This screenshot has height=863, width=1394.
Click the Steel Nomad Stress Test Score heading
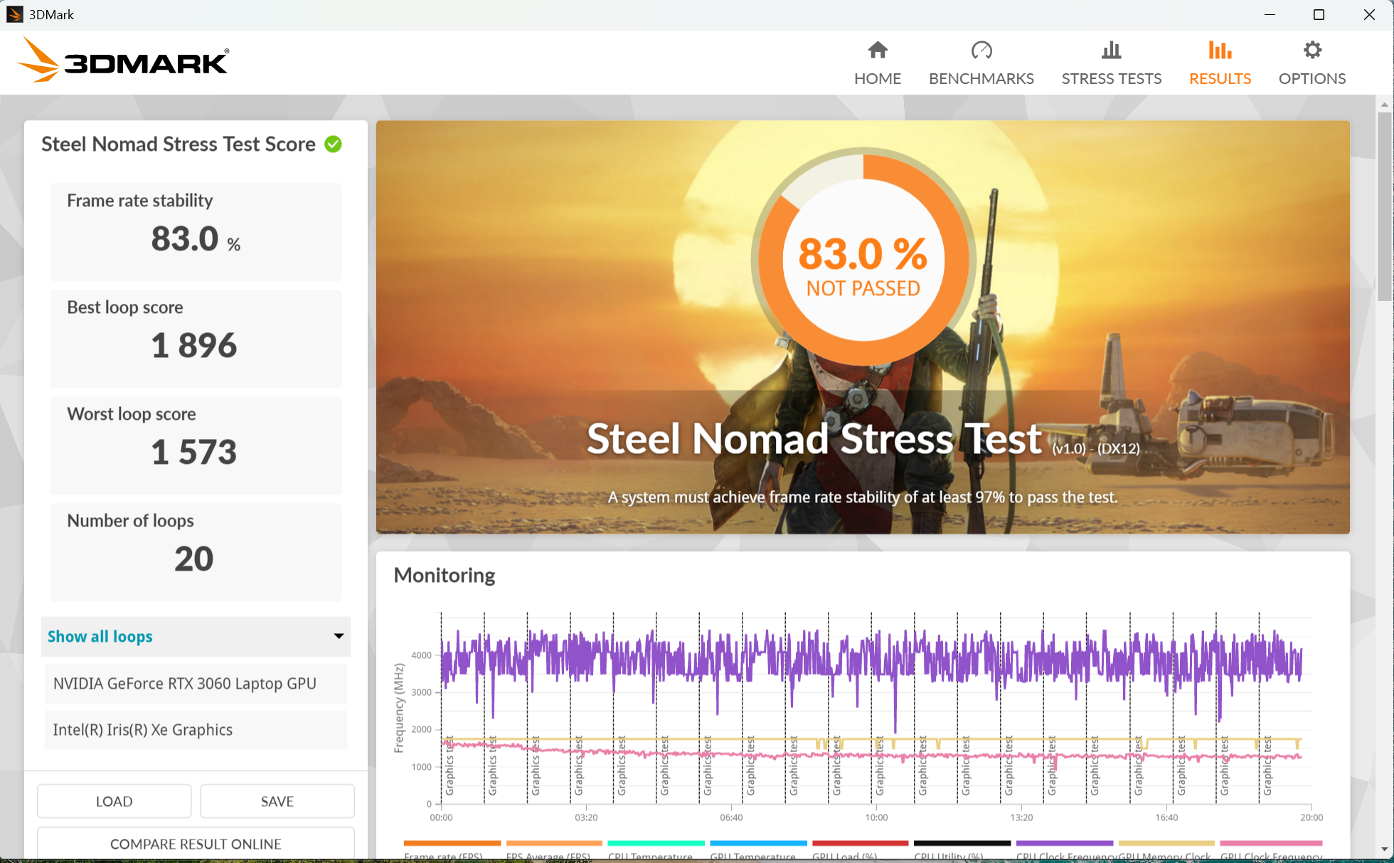click(179, 144)
